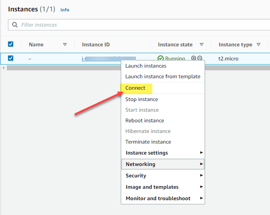Open Monitor and troubleshoot submenu
Screen dimensions: 270x215
(163, 198)
